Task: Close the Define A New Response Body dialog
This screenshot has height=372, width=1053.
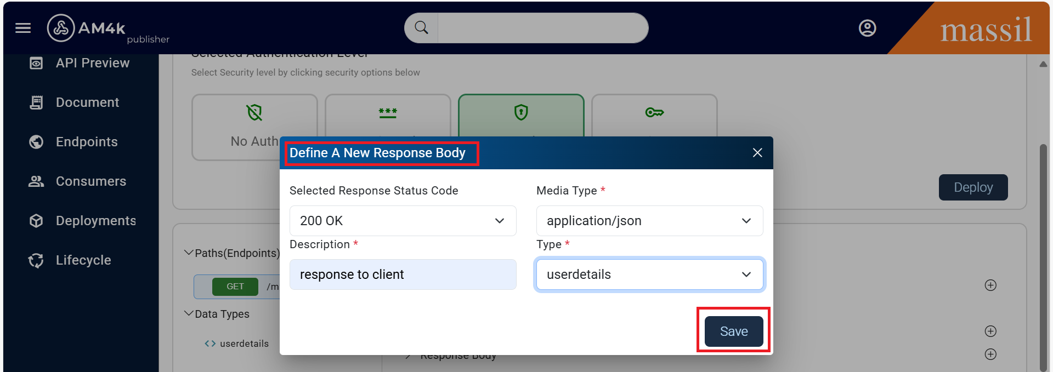Action: 757,153
